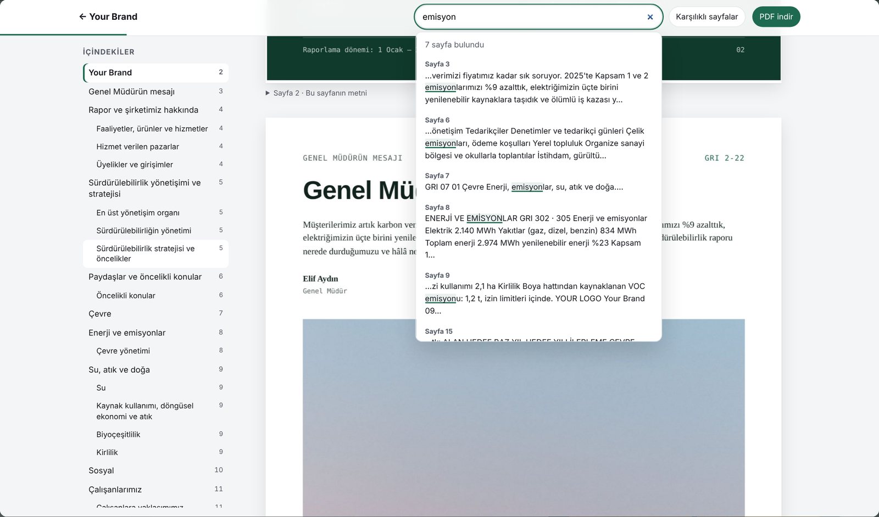This screenshot has width=879, height=517.
Task: Select the 'Su' contents entry
Action: pos(156,388)
